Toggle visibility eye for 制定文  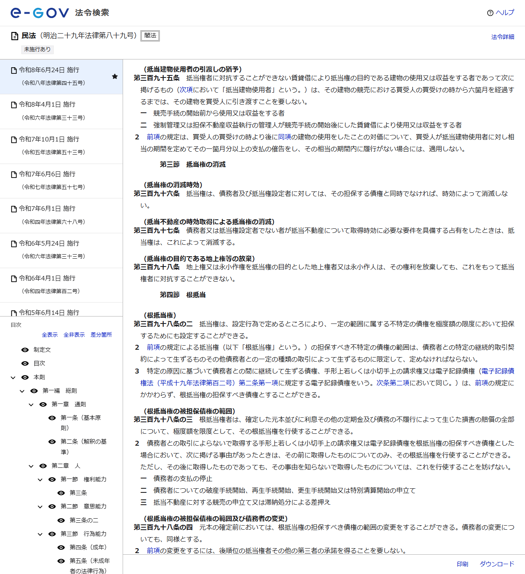click(25, 350)
